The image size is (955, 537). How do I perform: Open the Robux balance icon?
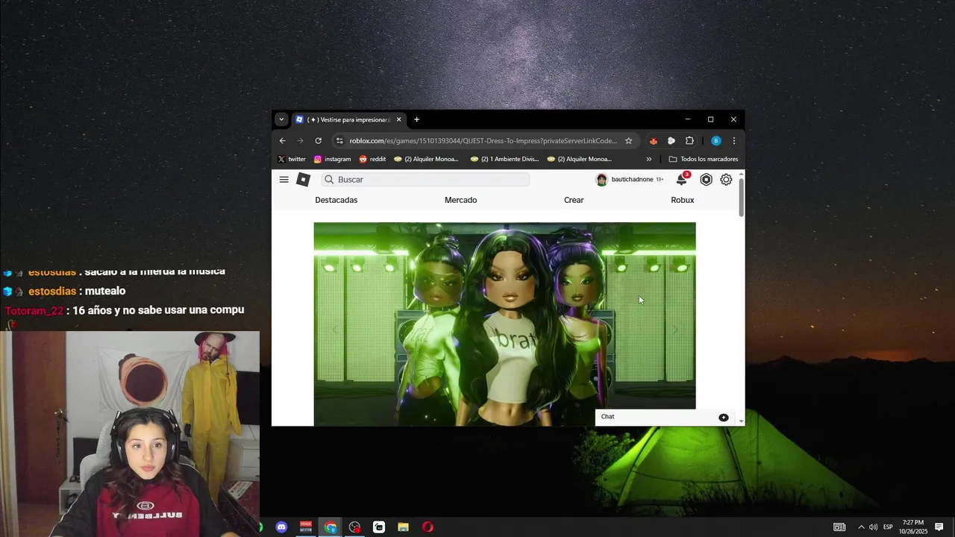coord(706,180)
